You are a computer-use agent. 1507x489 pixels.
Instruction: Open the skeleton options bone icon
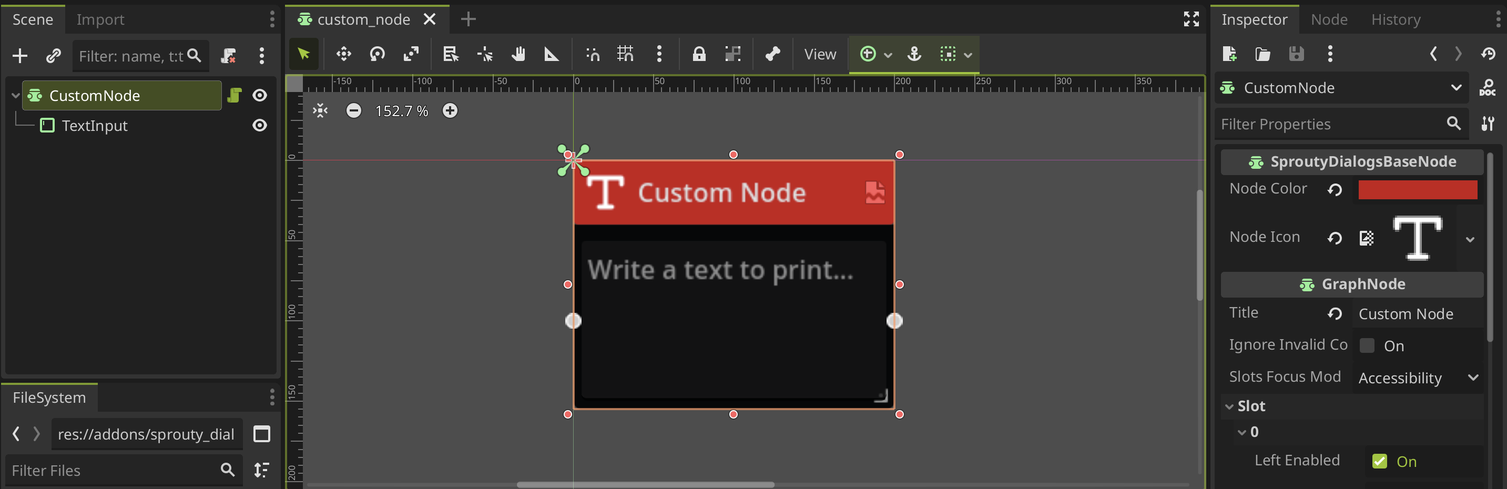pos(772,54)
